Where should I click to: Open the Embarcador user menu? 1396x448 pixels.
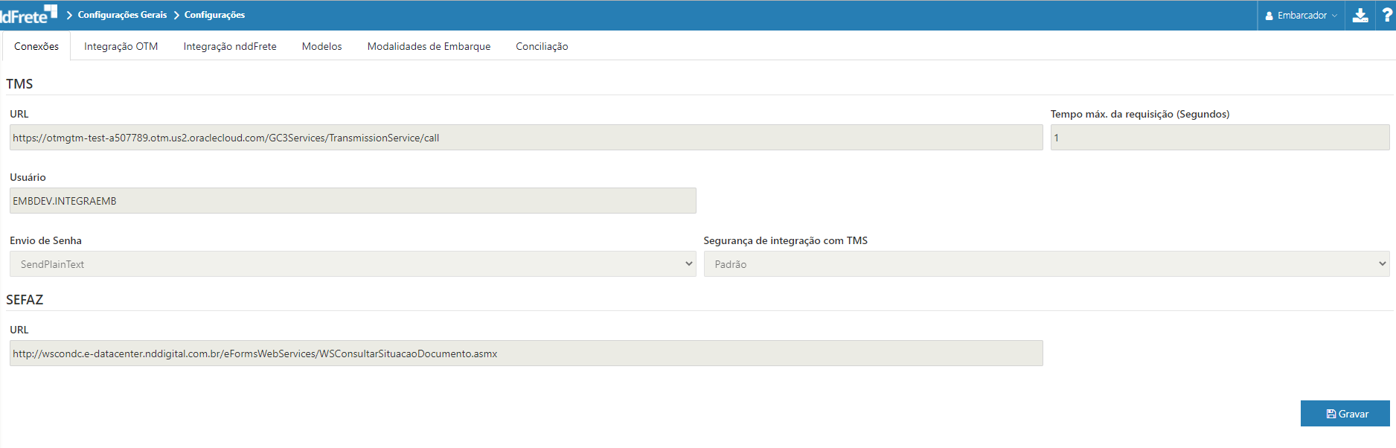[x=1301, y=16]
